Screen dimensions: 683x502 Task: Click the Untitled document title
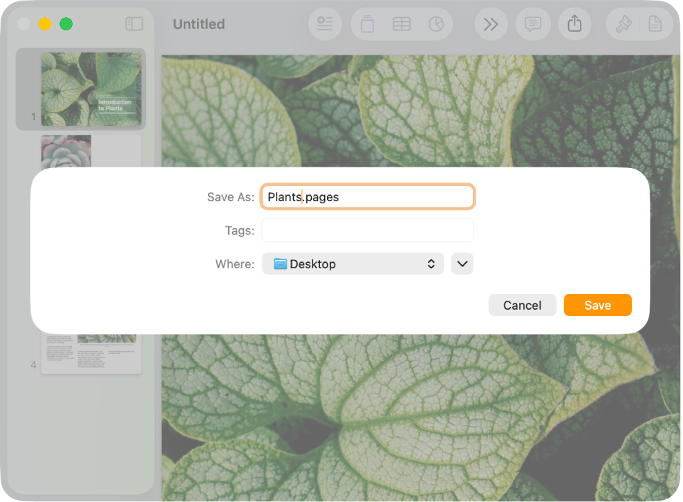coord(198,24)
